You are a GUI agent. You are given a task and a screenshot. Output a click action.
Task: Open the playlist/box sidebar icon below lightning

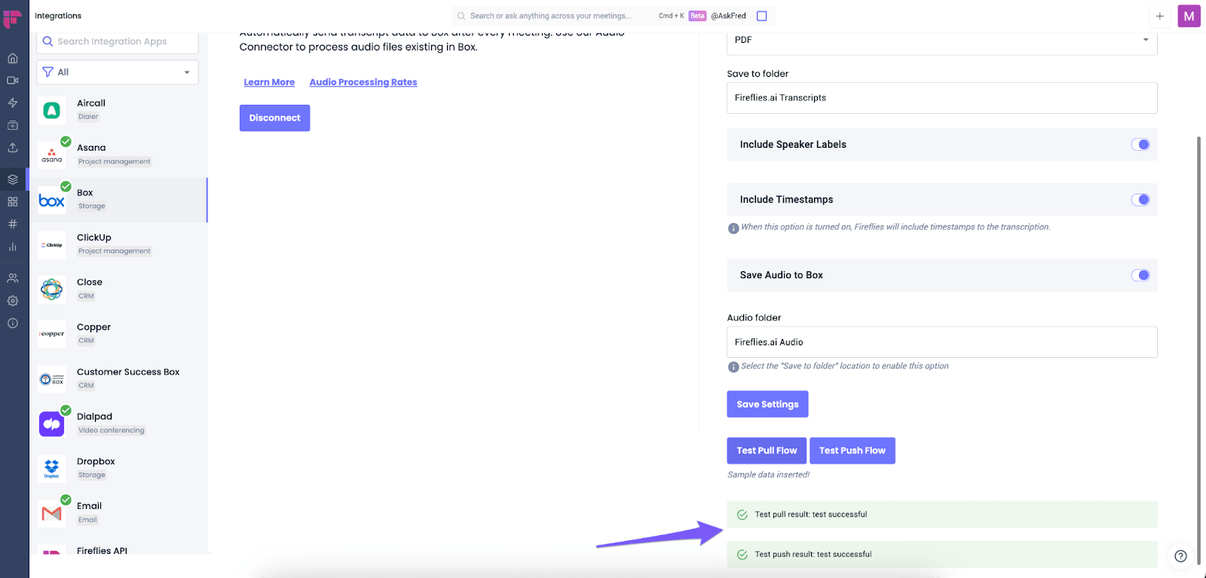[13, 125]
